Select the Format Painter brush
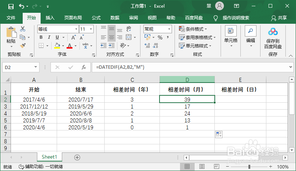 pyautogui.click(x=23, y=45)
